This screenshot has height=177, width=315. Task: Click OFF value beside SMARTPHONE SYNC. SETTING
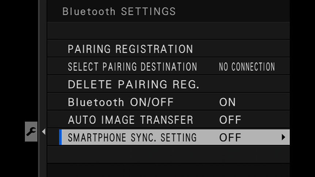[230, 138]
